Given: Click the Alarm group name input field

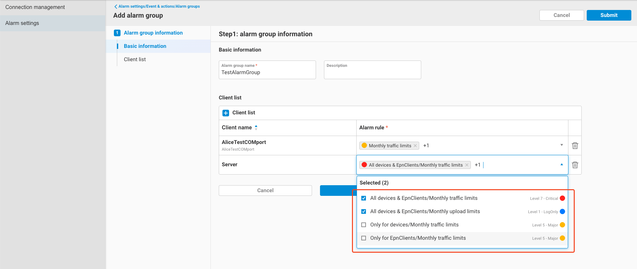Looking at the screenshot, I should [x=267, y=70].
